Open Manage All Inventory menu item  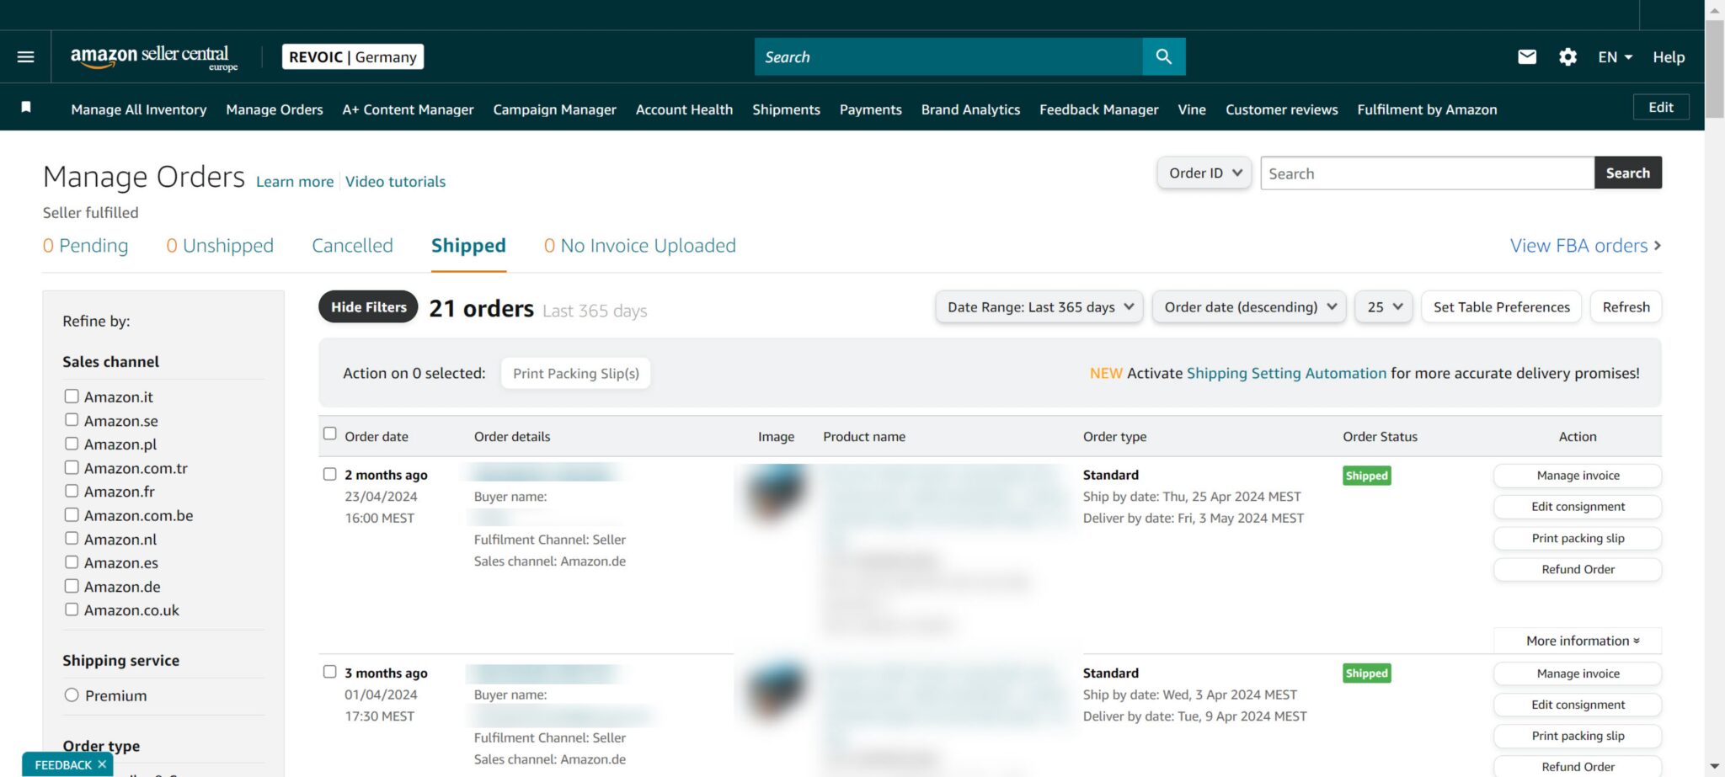[139, 109]
